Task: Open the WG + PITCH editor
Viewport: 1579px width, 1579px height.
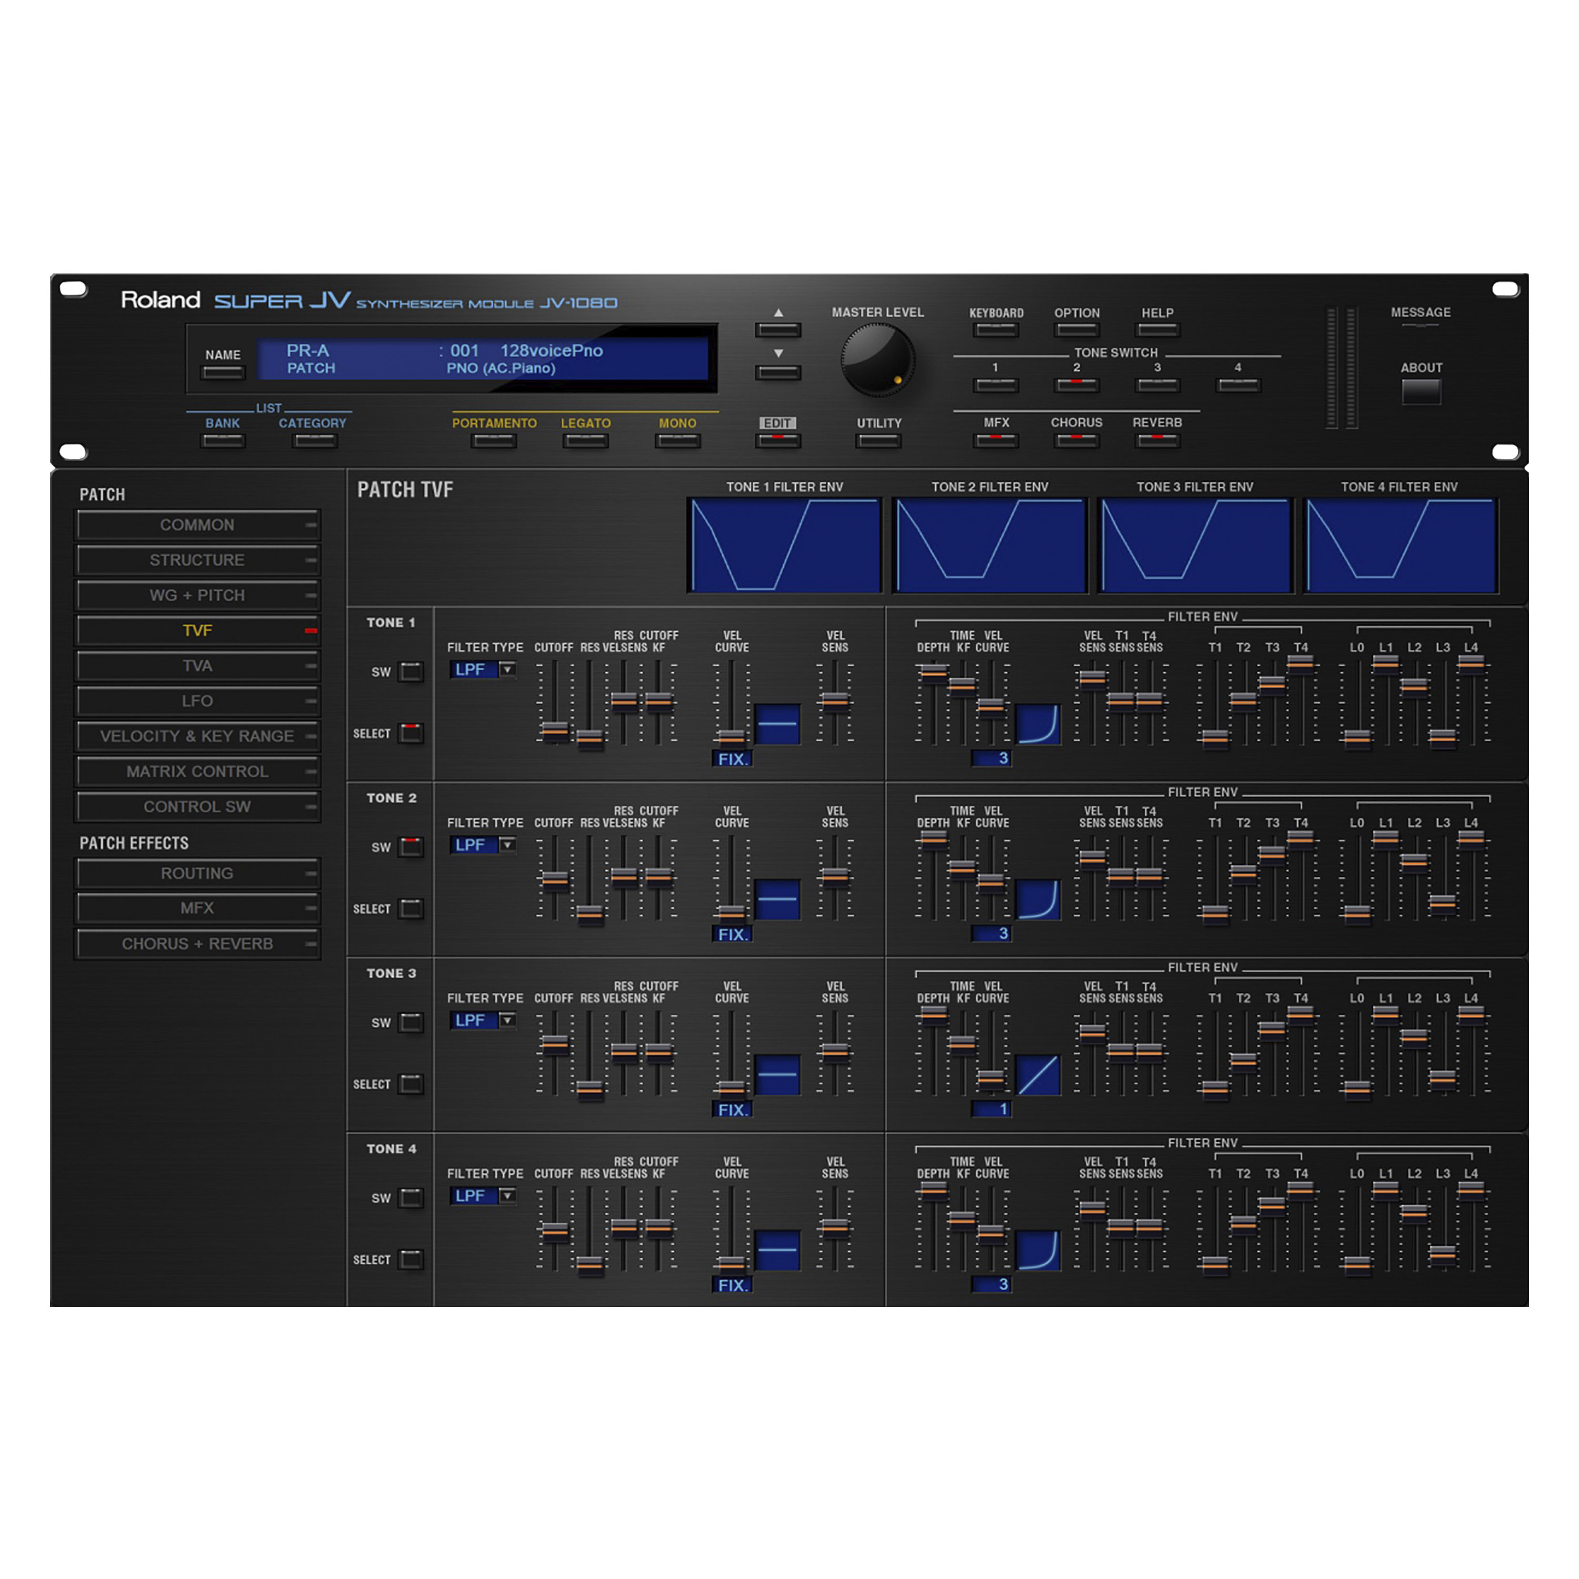Action: click(x=197, y=595)
